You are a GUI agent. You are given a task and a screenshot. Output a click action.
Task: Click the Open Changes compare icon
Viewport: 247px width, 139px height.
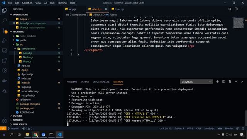pyautogui.click(x=230, y=9)
